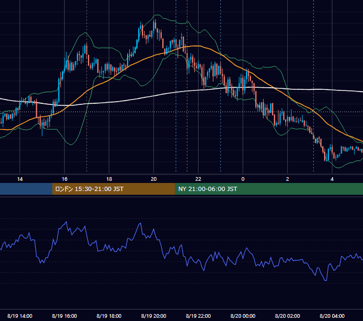Click the hour label 22 on price chart axis
Image resolution: width=363 pixels, height=321 pixels.
(198, 179)
